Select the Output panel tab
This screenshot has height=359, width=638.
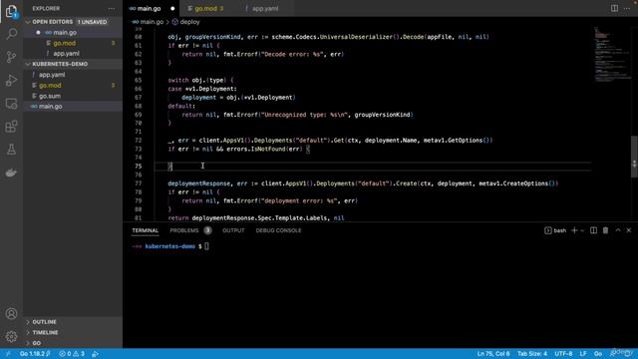[x=233, y=230]
